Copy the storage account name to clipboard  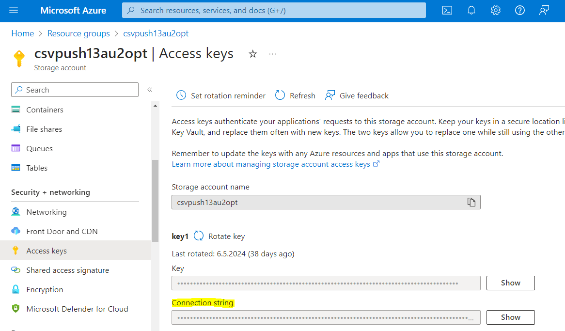tap(471, 202)
